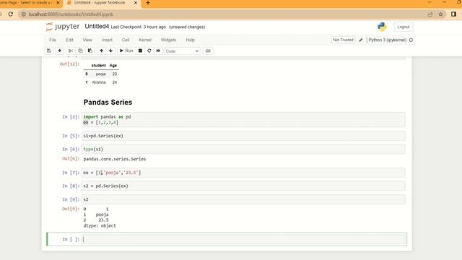Restart kernel and run all cells icon

click(x=158, y=51)
